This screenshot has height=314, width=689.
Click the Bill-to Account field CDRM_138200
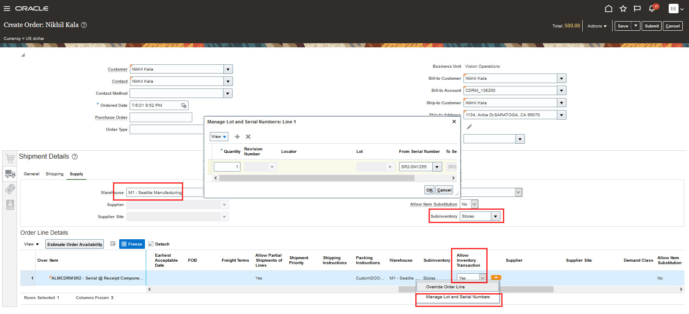click(510, 91)
